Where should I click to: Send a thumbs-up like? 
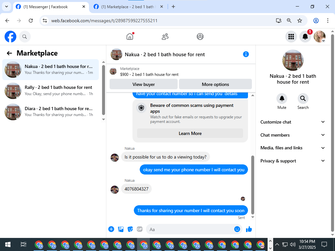[x=249, y=229]
